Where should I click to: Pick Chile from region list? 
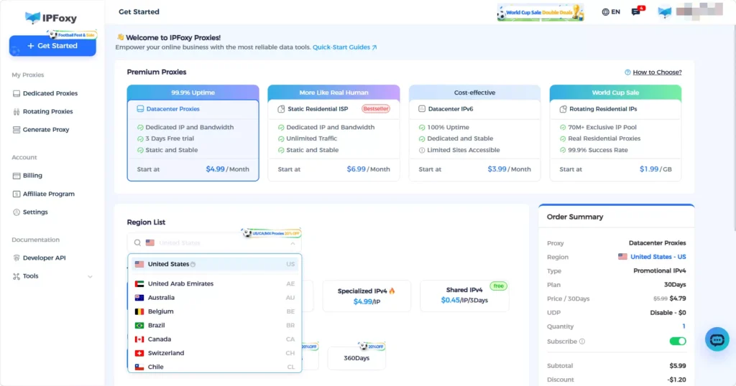tap(214, 367)
